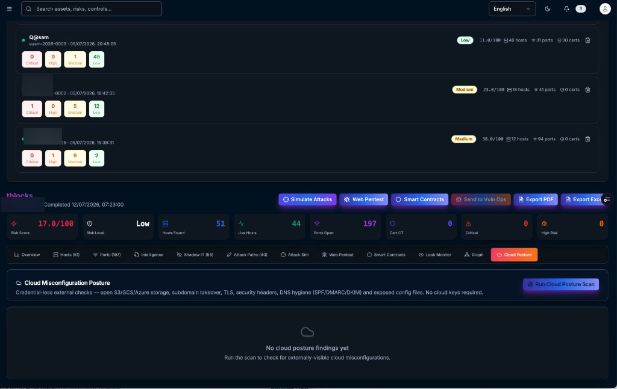Image resolution: width=617 pixels, height=389 pixels.
Task: Delete the Q@sam scan entry
Action: [x=587, y=40]
